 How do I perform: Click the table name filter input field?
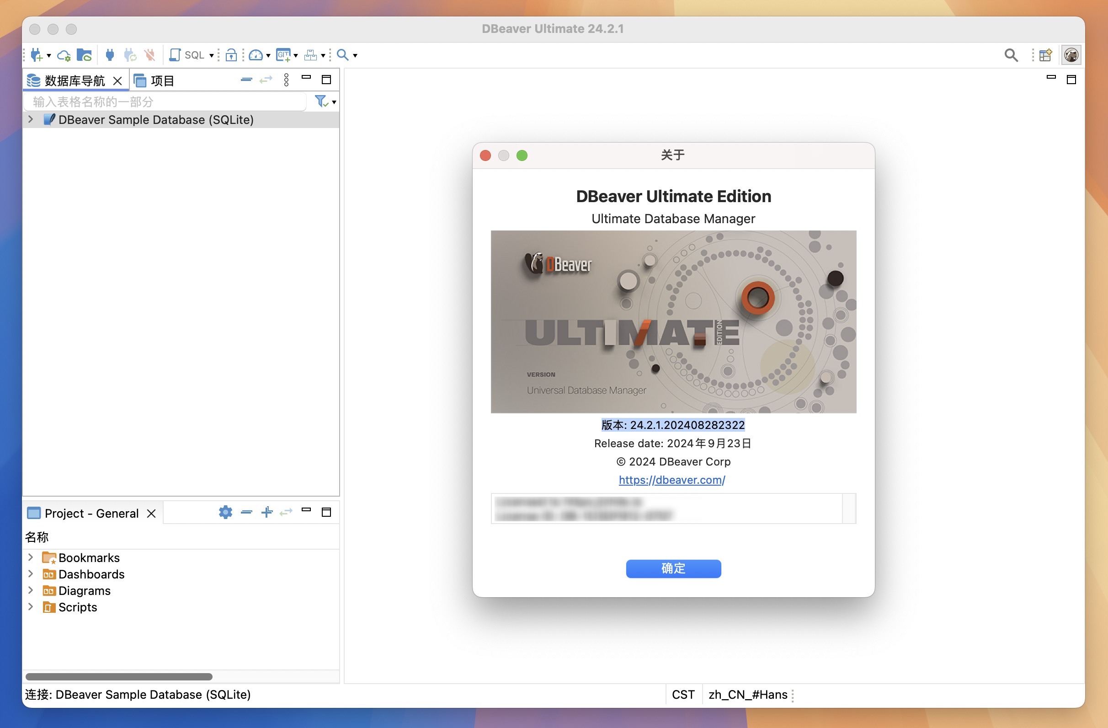165,102
